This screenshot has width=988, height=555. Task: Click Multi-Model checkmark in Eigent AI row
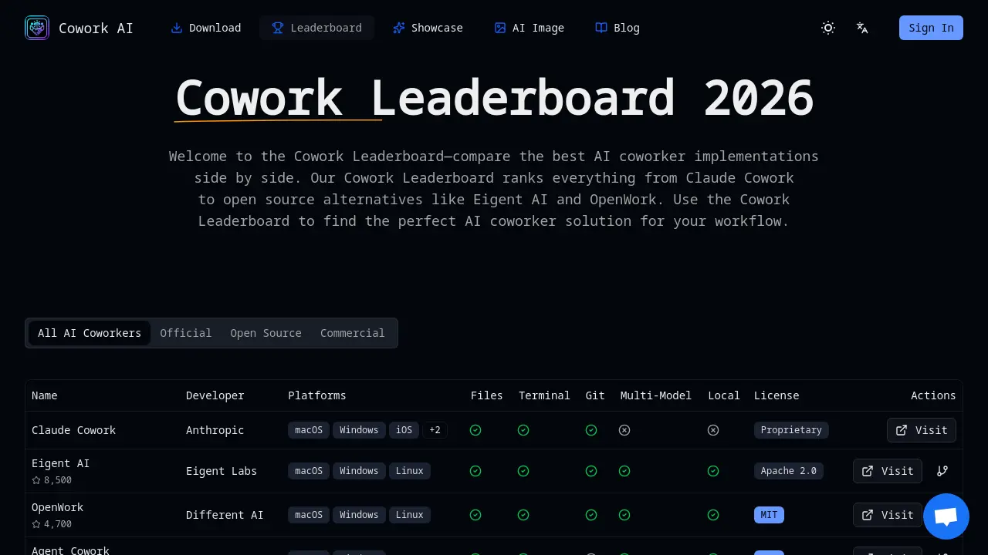(624, 471)
